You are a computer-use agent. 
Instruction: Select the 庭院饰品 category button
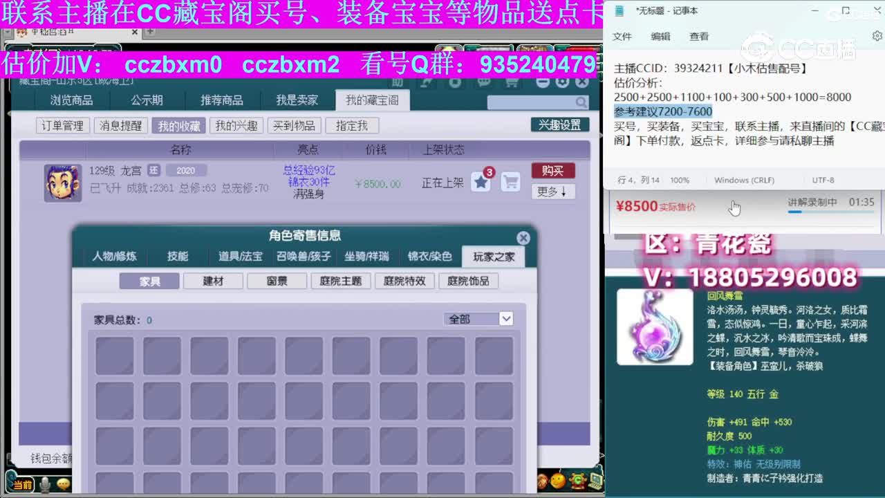click(x=468, y=281)
